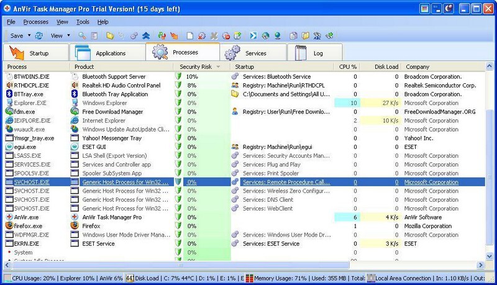Click the yellow folder toolbar icon

(x=110, y=36)
